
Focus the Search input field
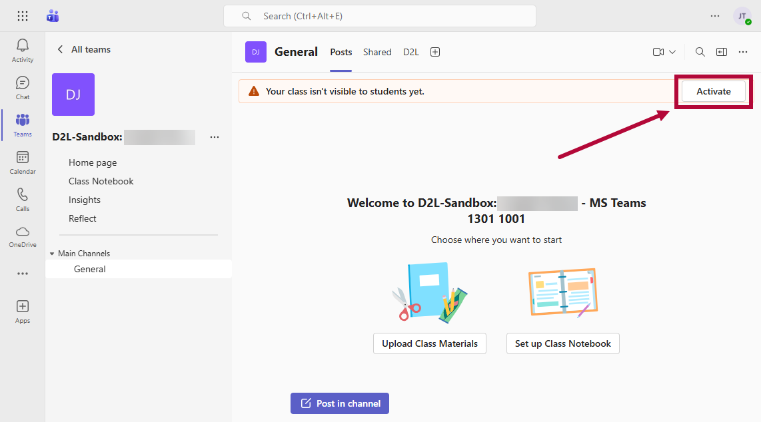click(380, 16)
